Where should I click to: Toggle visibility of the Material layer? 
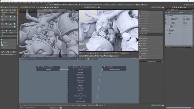coord(166,24)
